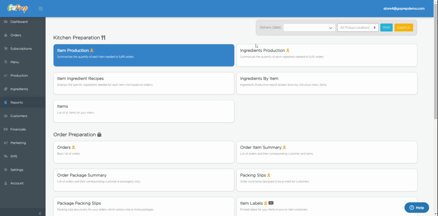Click the store4@goprepdemo.com account email
The width and height of the screenshot is (438, 216).
click(x=404, y=8)
